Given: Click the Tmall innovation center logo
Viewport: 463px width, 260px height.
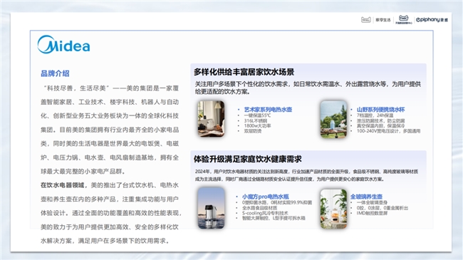Looking at the screenshot, I should pos(404,19).
